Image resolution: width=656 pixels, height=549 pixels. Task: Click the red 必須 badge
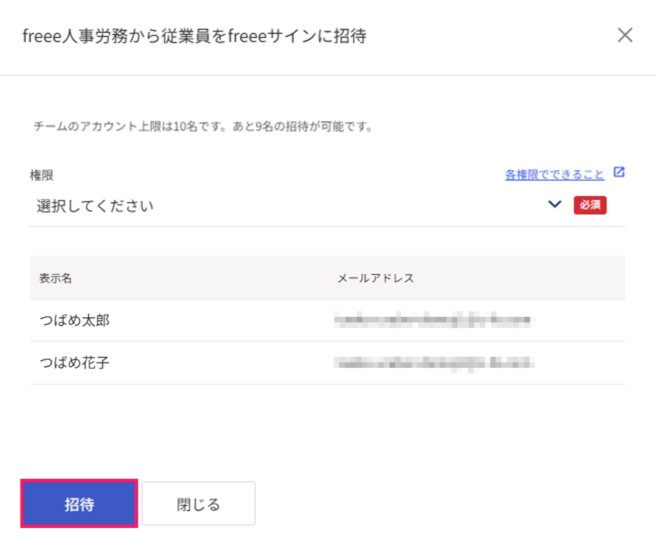pos(590,205)
